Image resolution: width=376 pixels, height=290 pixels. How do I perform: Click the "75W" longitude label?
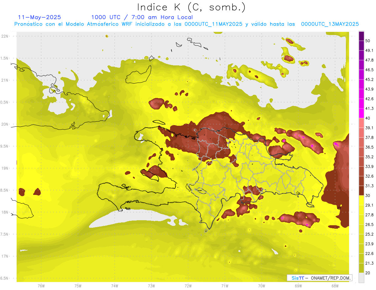click(x=78, y=286)
